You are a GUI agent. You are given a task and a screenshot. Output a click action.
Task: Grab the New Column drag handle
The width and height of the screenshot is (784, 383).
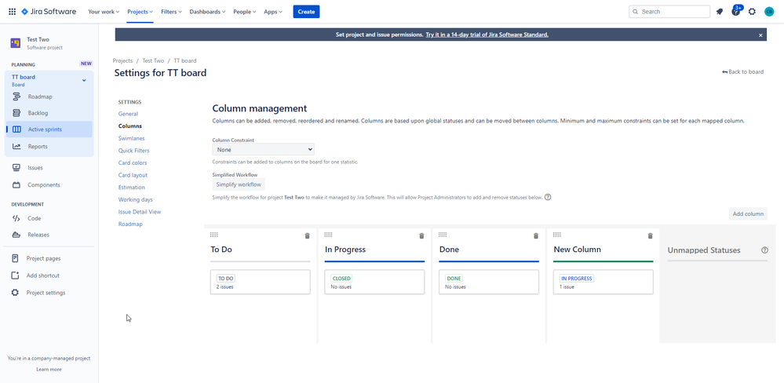pyautogui.click(x=557, y=235)
